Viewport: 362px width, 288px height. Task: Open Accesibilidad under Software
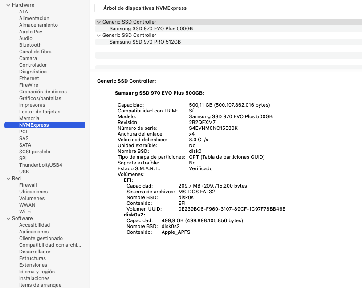point(35,226)
